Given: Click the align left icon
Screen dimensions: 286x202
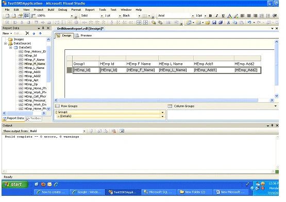Looking at the screenshot, I should [x=242, y=16].
